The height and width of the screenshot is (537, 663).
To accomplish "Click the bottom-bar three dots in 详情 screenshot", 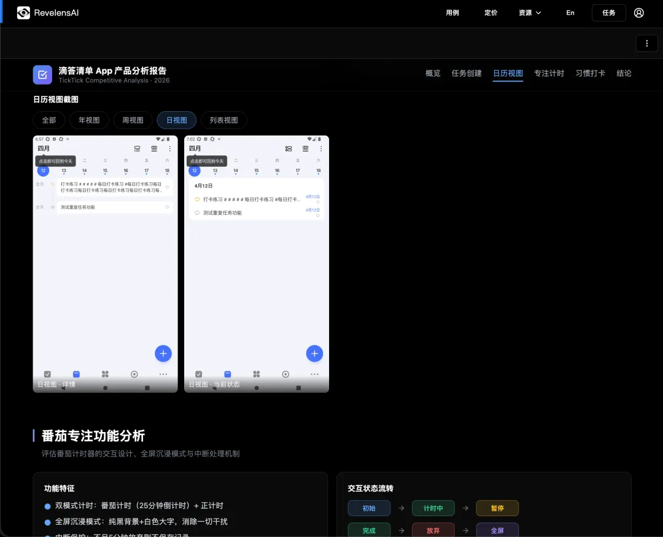I will [163, 374].
